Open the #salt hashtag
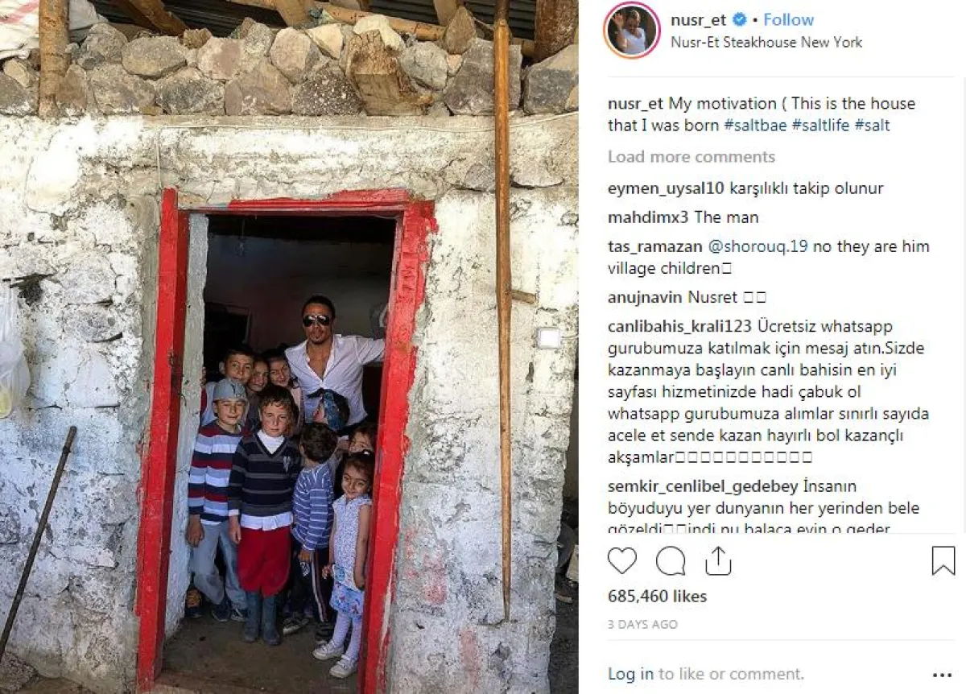 pos(873,126)
